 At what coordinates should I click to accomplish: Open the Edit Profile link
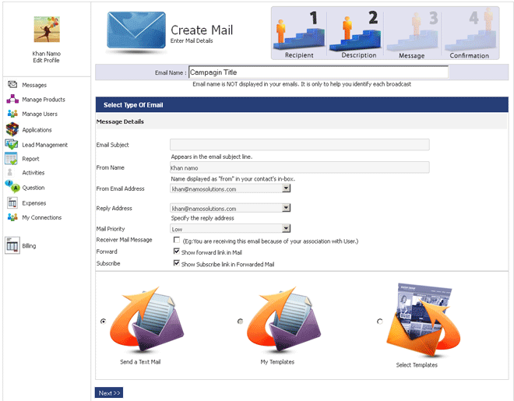click(46, 60)
